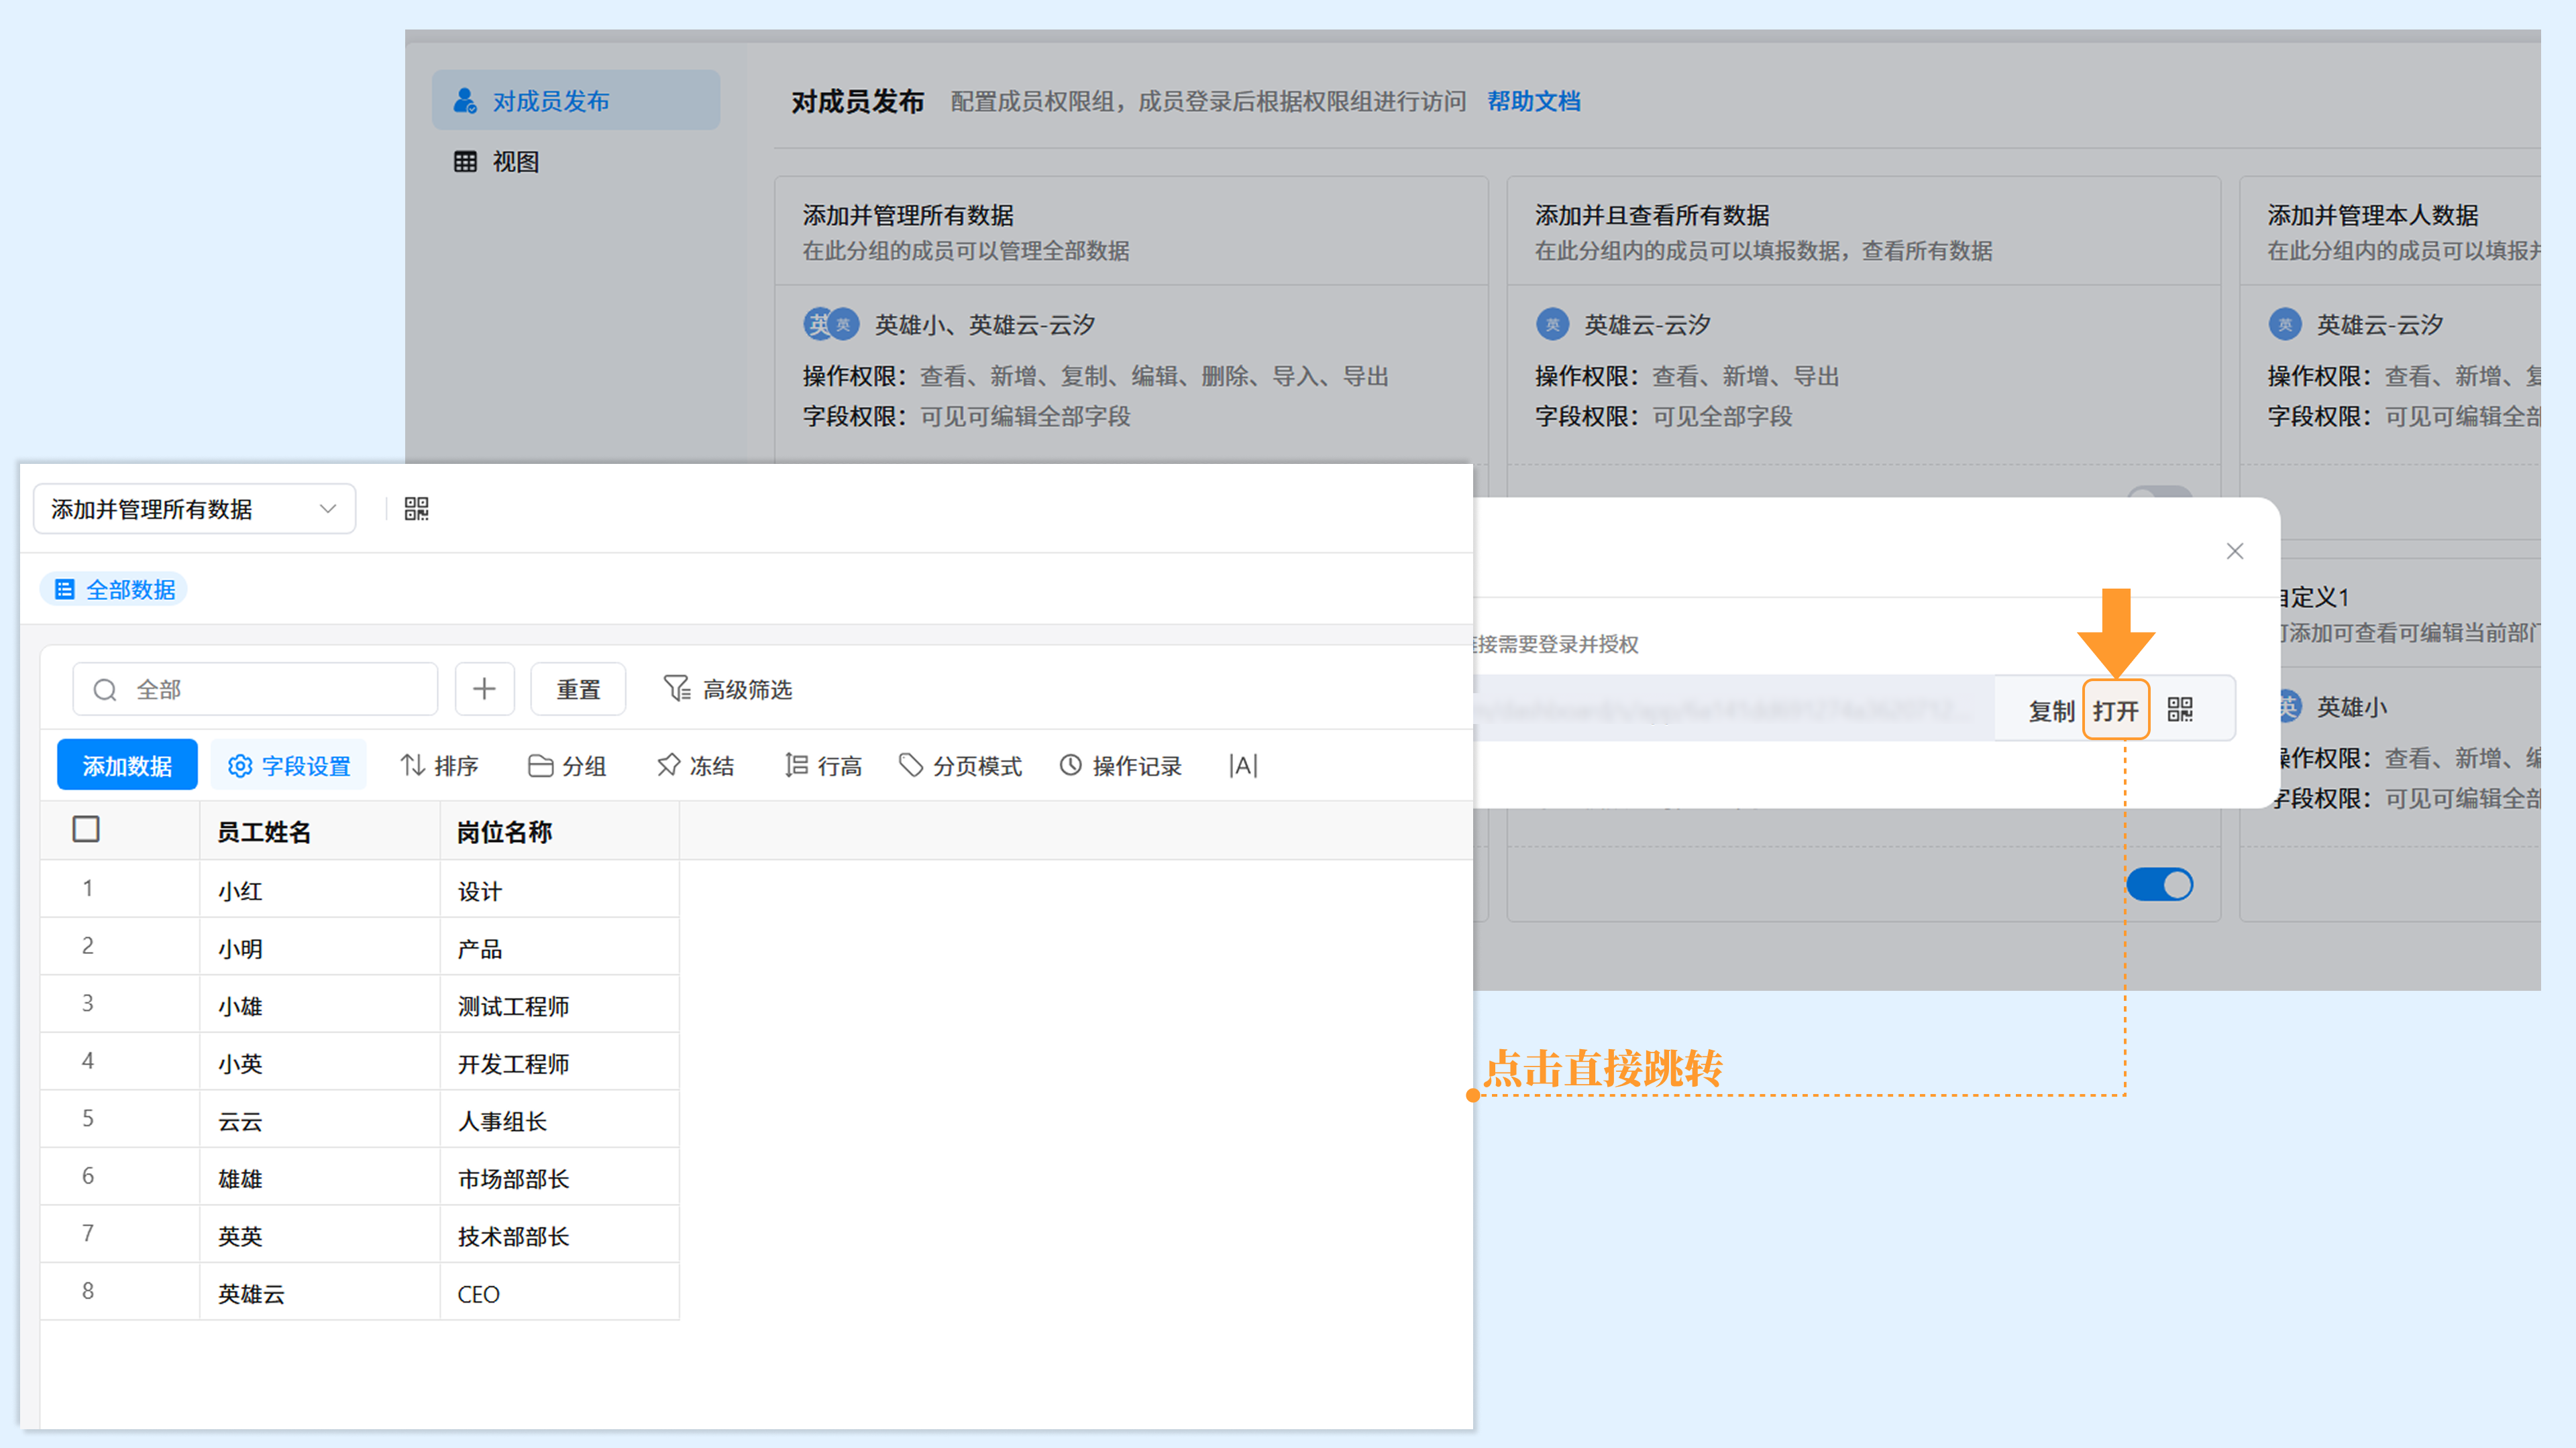2576x1448 pixels.
Task: Click 复制 to copy the link
Action: [2050, 711]
